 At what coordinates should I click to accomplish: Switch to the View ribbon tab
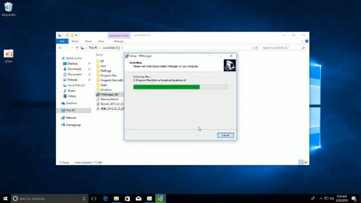coord(101,41)
